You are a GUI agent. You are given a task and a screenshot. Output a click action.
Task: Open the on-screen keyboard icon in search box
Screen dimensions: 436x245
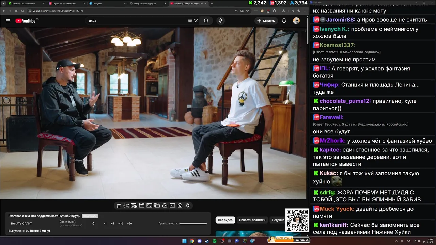click(190, 21)
